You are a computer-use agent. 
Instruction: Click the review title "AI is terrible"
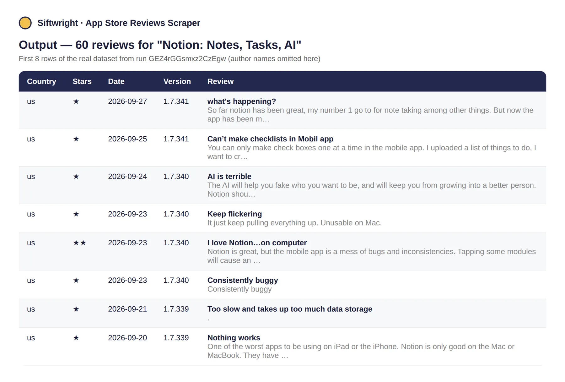229,177
